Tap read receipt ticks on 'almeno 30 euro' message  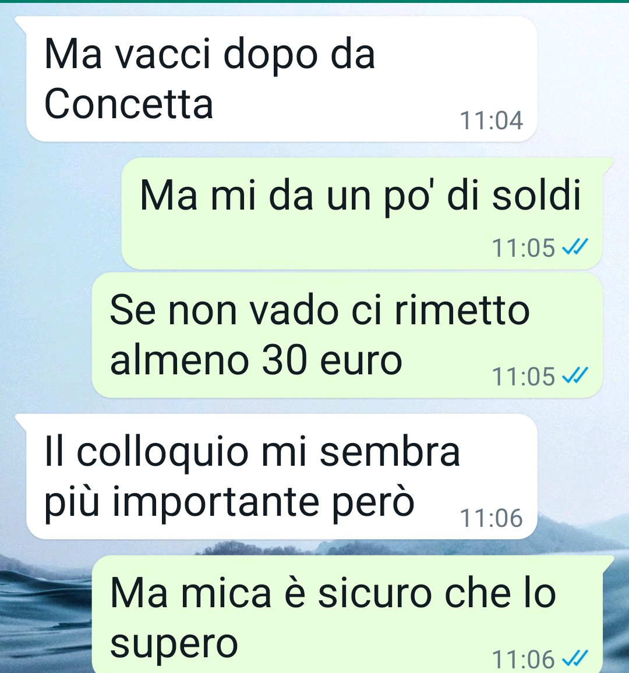575,376
